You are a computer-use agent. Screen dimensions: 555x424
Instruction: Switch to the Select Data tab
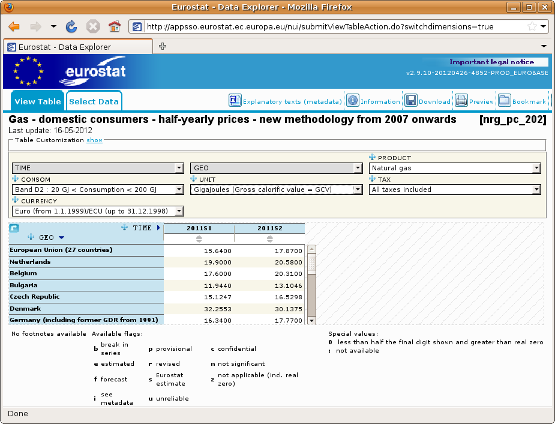[94, 101]
